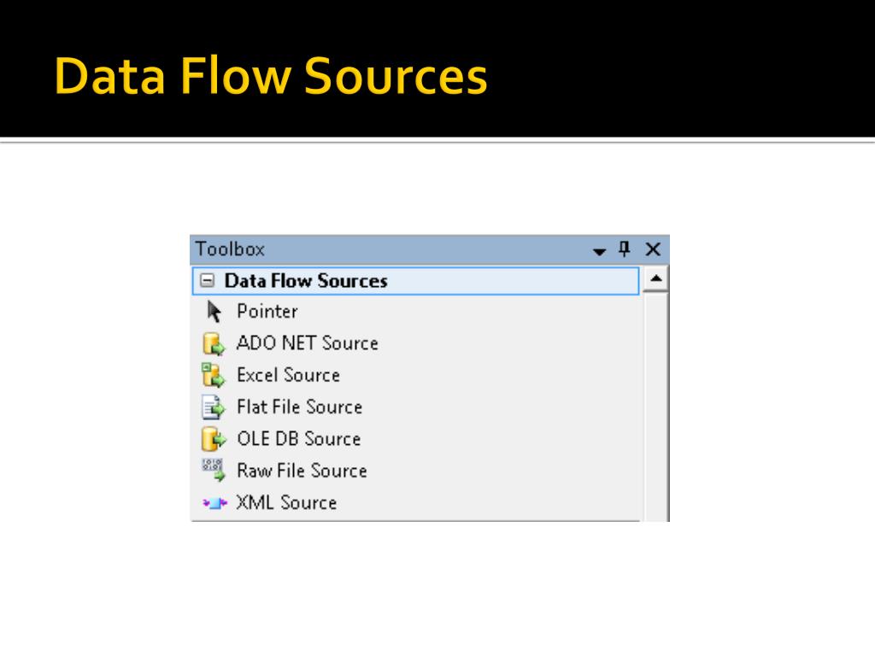Click the Pointer arrow icon
The height and width of the screenshot is (656, 875).
[x=214, y=312]
